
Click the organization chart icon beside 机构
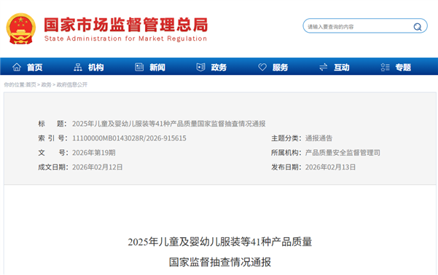coord(78,67)
